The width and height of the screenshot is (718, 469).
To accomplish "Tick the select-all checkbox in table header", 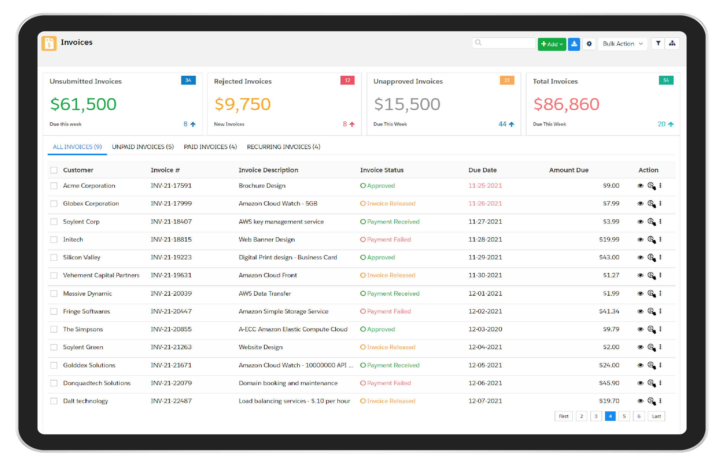I will click(54, 170).
